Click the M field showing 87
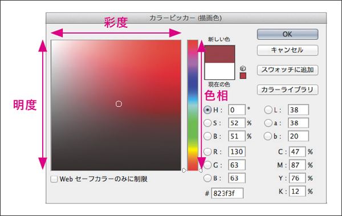Image resolution: width=342 pixels, height=216 pixels. [298, 165]
